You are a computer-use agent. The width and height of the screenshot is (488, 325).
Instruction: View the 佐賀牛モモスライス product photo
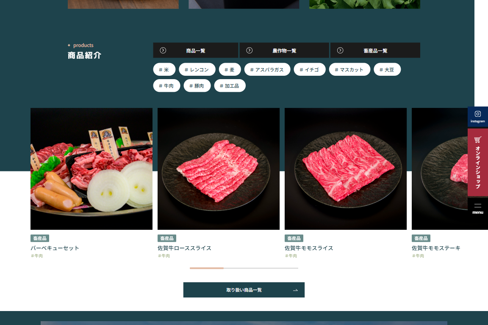(346, 169)
